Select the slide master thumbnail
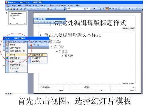The width and height of the screenshot is (147, 110). pyautogui.click(x=17, y=18)
